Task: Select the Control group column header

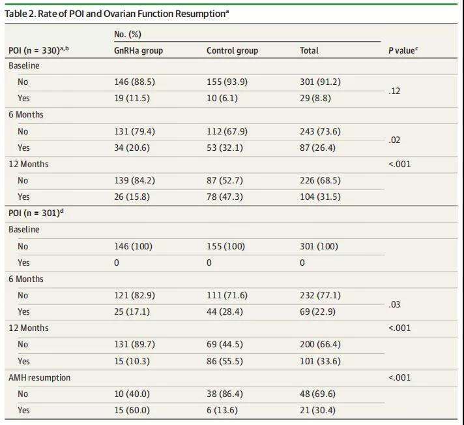Action: coord(232,50)
